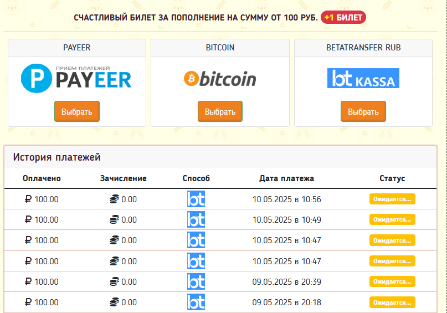447x313 pixels.
Task: Click the BT Kassa logo image
Action: (363, 78)
